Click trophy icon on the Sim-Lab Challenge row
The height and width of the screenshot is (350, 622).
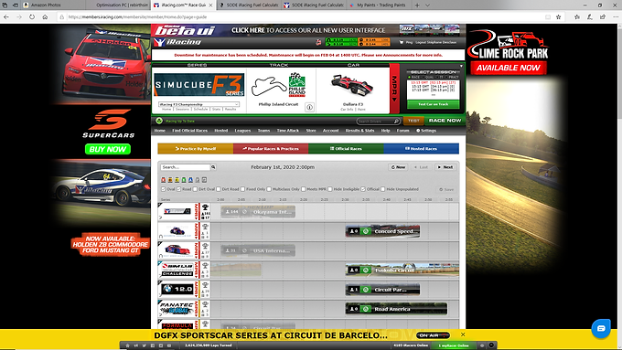pos(205,266)
